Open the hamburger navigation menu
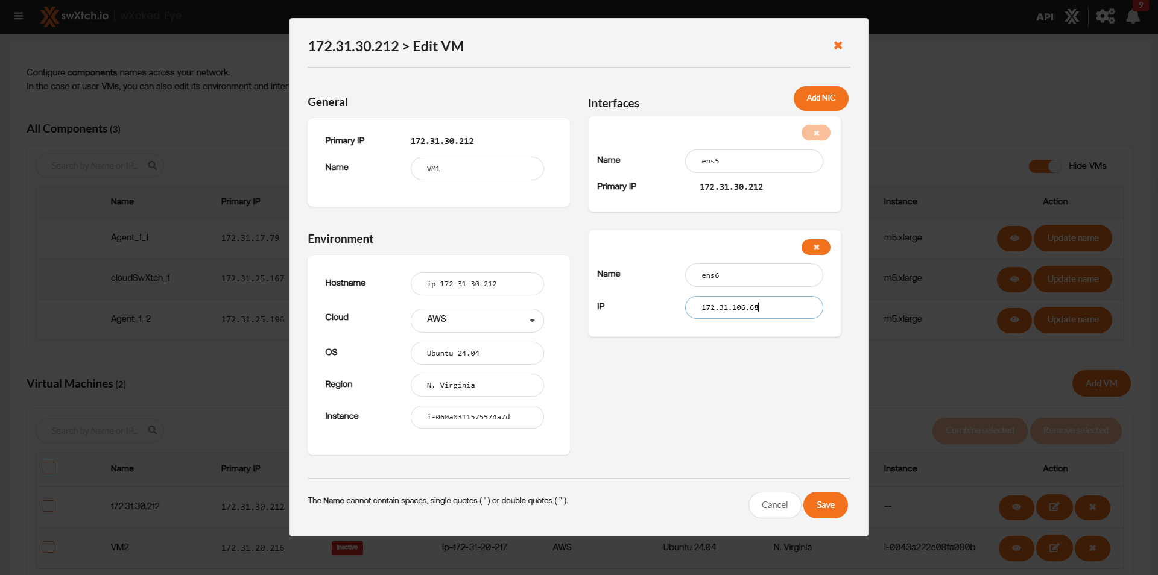1158x575 pixels. pos(19,16)
